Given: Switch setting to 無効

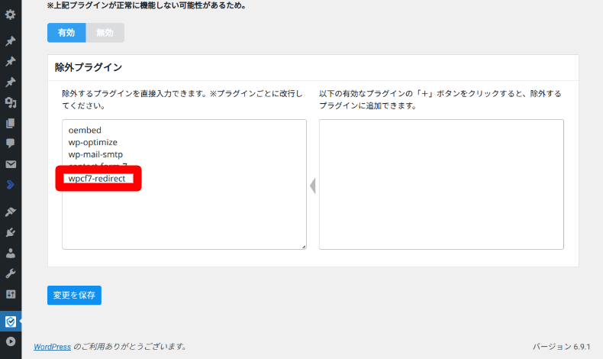Looking at the screenshot, I should pos(105,33).
